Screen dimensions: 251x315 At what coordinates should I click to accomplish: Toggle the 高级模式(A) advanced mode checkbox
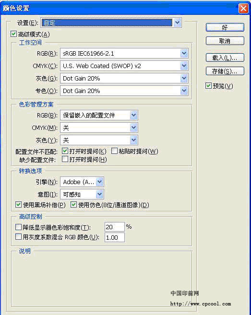point(13,34)
